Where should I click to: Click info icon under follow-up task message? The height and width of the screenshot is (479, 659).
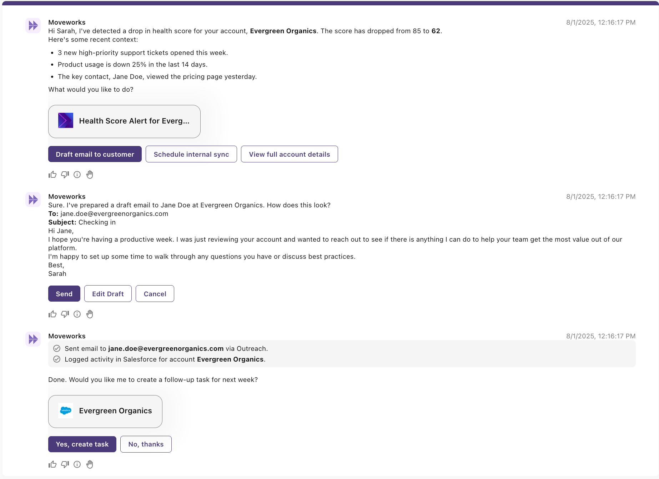point(77,464)
